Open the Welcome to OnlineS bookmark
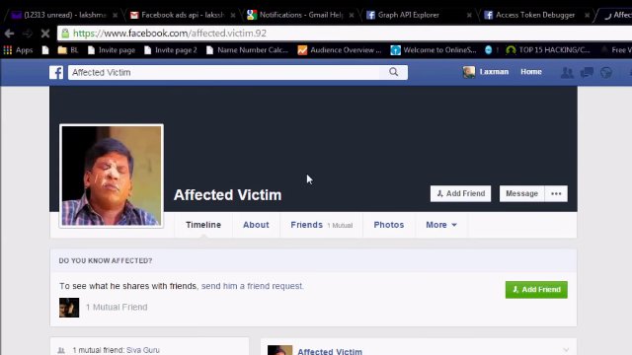Screen dimensions: 632x355 434,50
